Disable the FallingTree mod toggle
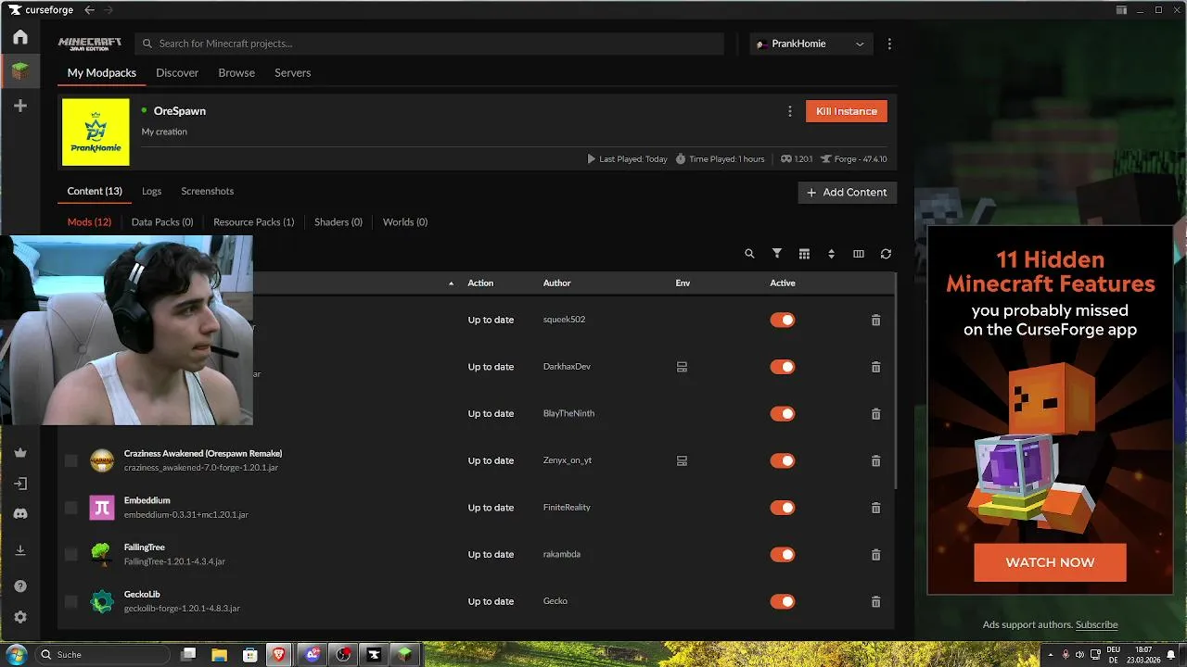The height and width of the screenshot is (667, 1187). (783, 555)
